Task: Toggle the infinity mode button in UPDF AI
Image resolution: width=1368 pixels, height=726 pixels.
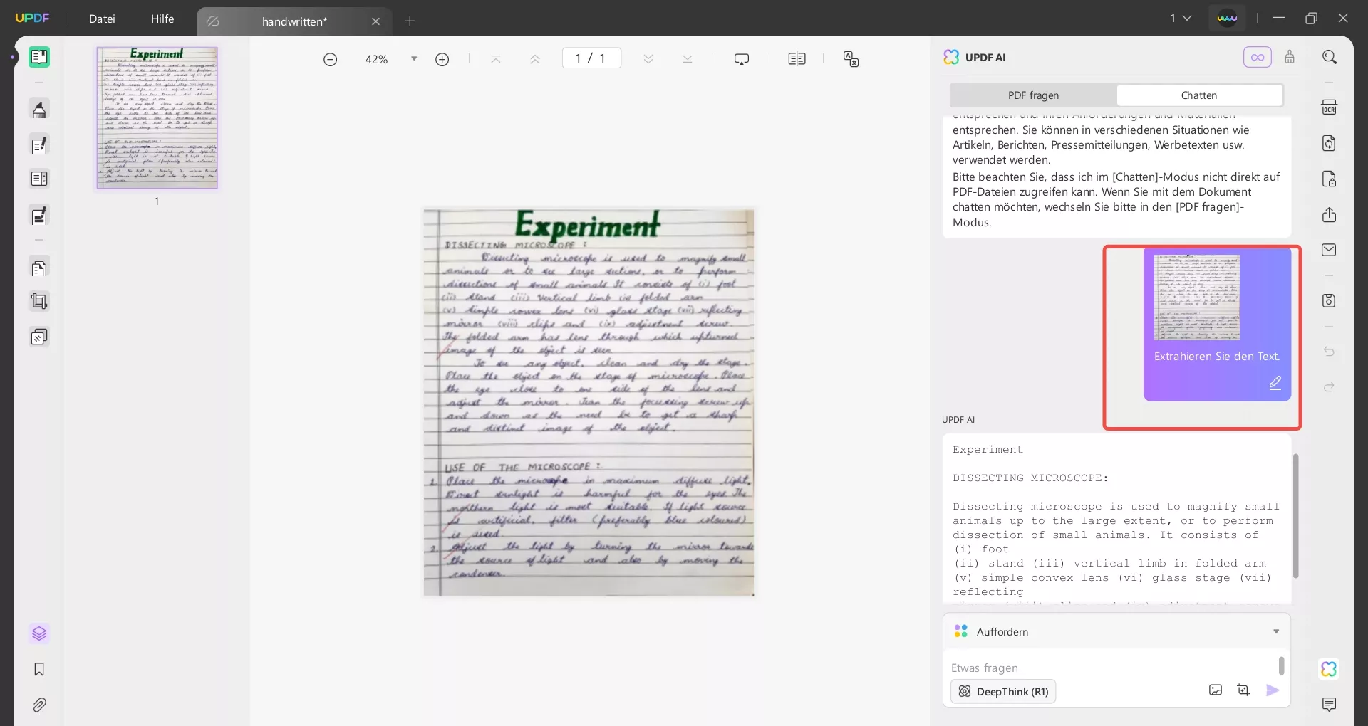Action: tap(1257, 57)
